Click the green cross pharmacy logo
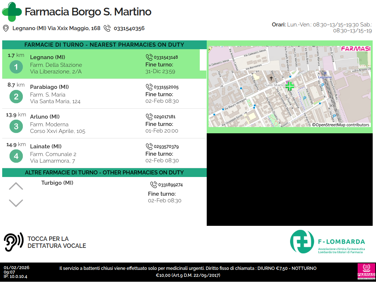 coord(12,12)
